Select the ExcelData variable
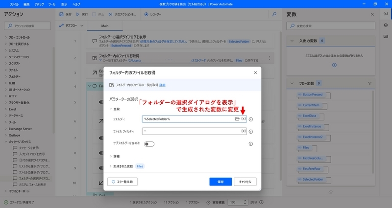392x208 pixels. [x=310, y=116]
